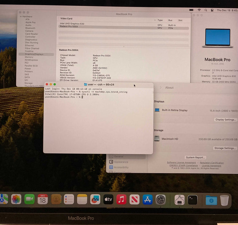This screenshot has width=238, height=225.
Task: Open Calendar showing Dec 18
Action: [x=43, y=199]
